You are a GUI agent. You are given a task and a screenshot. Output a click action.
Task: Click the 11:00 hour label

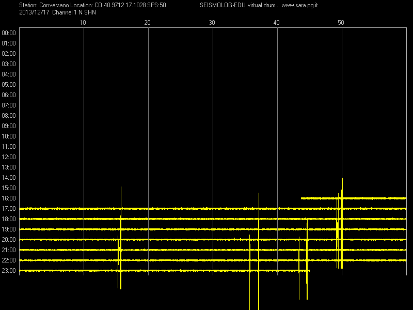click(9, 147)
